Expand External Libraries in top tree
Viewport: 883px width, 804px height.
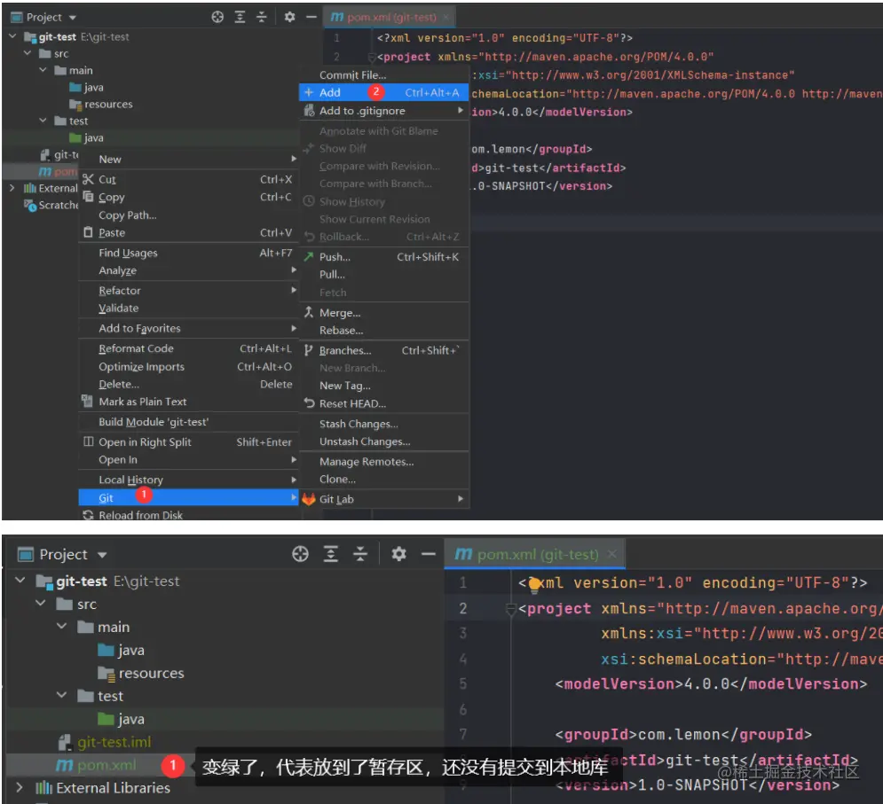click(x=12, y=188)
